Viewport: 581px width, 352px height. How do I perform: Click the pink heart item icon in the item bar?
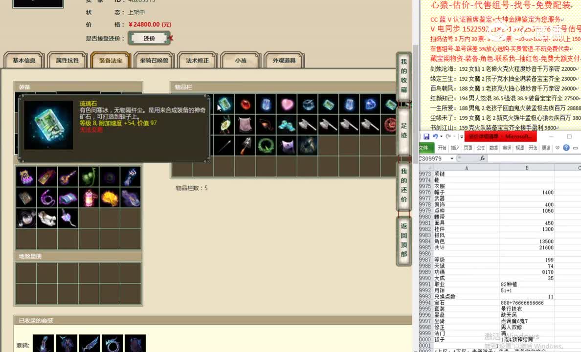pos(287,105)
